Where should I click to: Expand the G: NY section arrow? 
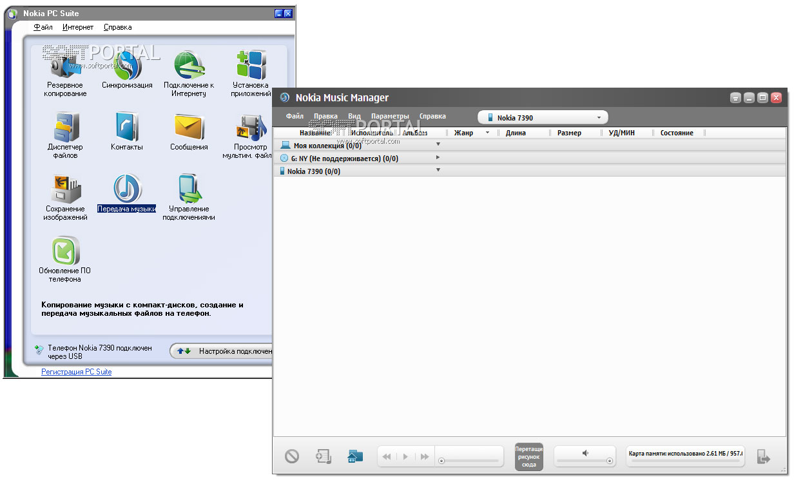(438, 157)
